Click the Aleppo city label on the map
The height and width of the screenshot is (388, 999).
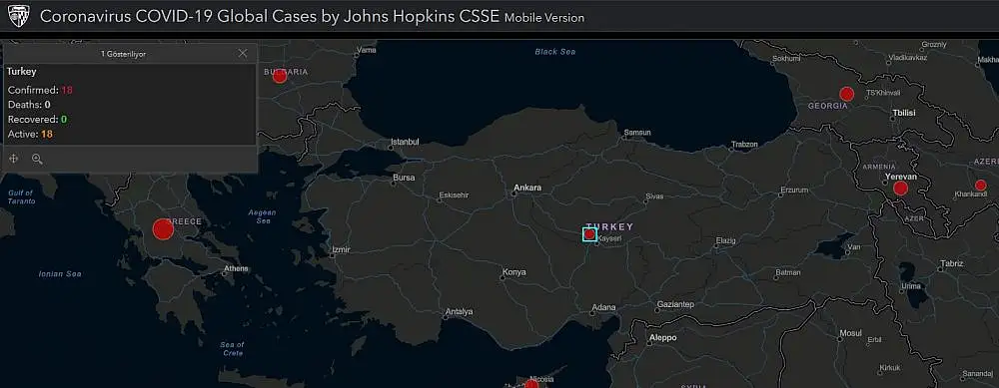pyautogui.click(x=662, y=338)
